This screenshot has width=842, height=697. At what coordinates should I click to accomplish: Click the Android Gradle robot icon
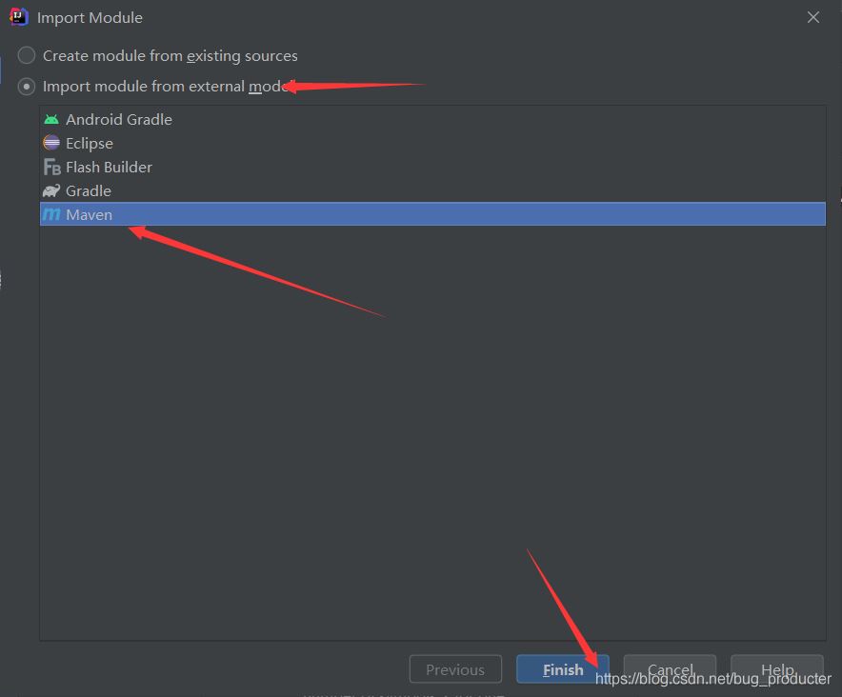(51, 119)
